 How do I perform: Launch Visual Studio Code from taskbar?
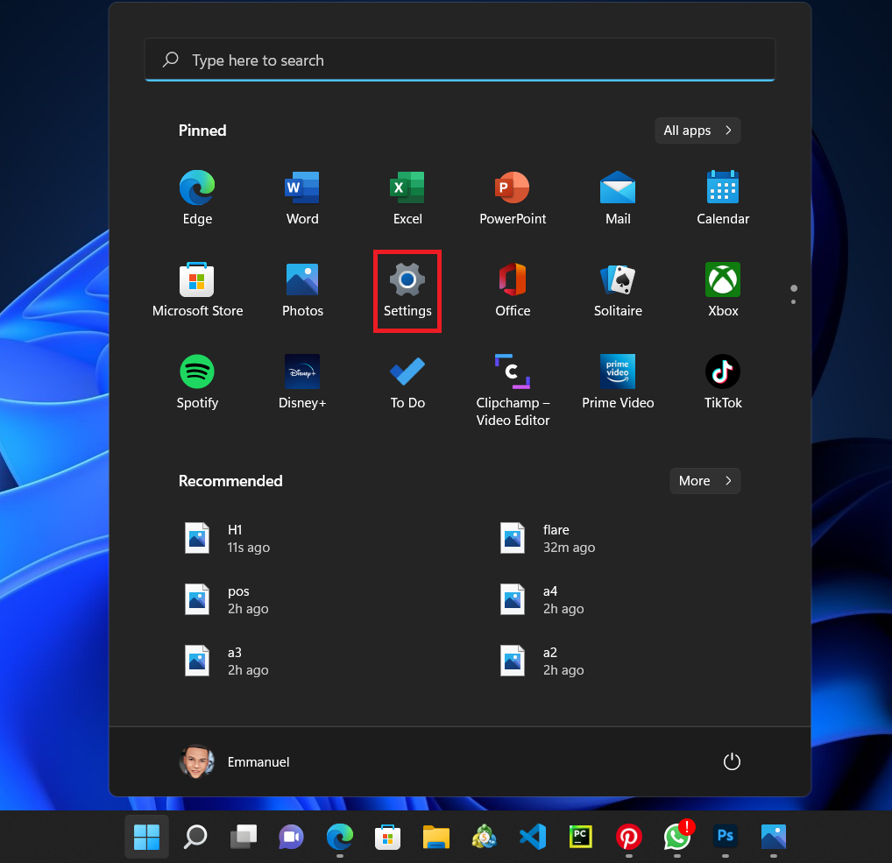(x=533, y=837)
